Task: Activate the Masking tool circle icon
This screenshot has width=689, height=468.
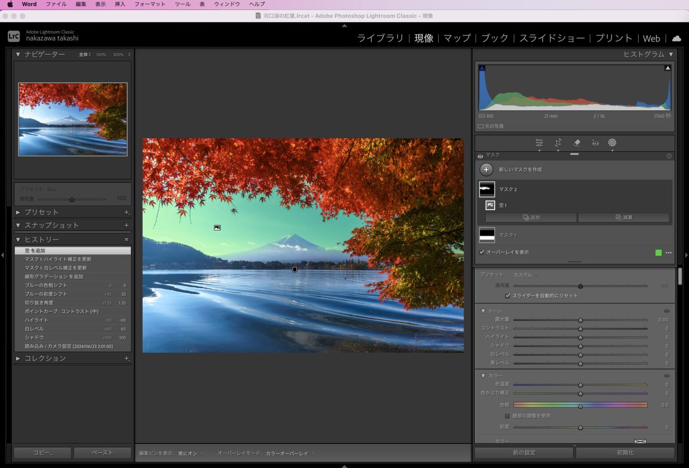Action: tap(612, 143)
